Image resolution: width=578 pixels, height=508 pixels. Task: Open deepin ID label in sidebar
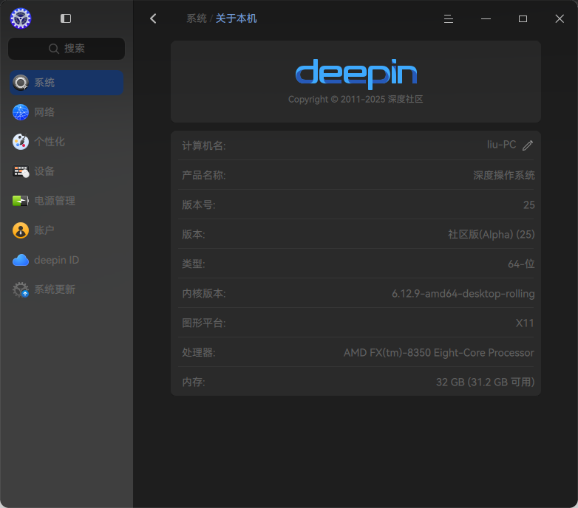56,260
